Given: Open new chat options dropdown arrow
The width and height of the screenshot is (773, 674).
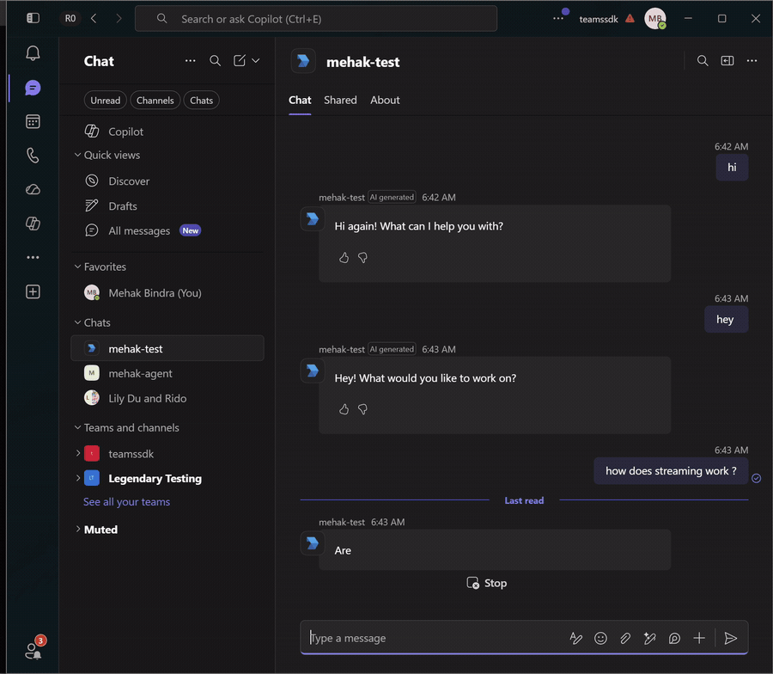Looking at the screenshot, I should tap(255, 61).
